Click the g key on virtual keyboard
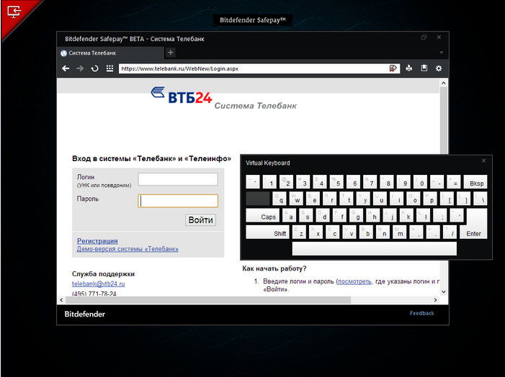 tap(356, 216)
